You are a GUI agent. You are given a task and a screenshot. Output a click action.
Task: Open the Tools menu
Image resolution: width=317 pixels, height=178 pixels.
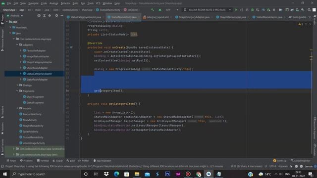coord(90,3)
